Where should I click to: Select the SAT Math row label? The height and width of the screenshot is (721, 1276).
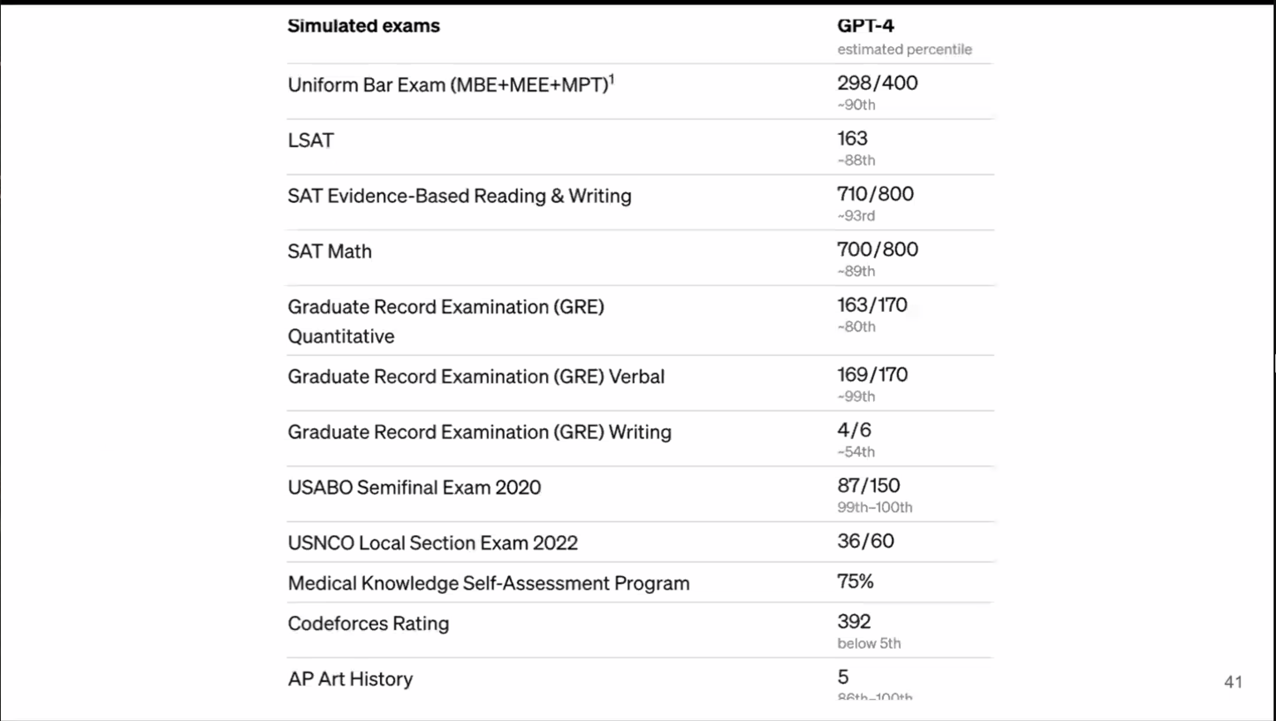[x=330, y=251]
